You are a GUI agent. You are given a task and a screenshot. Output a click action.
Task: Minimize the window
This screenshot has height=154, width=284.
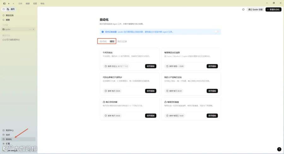[267, 3]
